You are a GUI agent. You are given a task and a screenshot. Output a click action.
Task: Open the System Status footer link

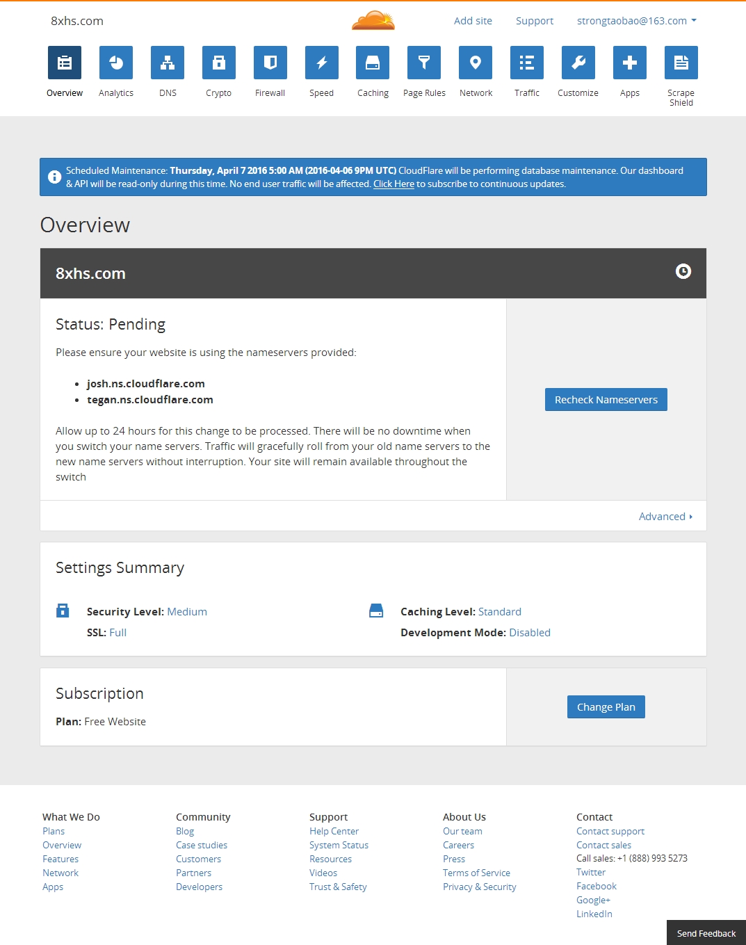[339, 846]
